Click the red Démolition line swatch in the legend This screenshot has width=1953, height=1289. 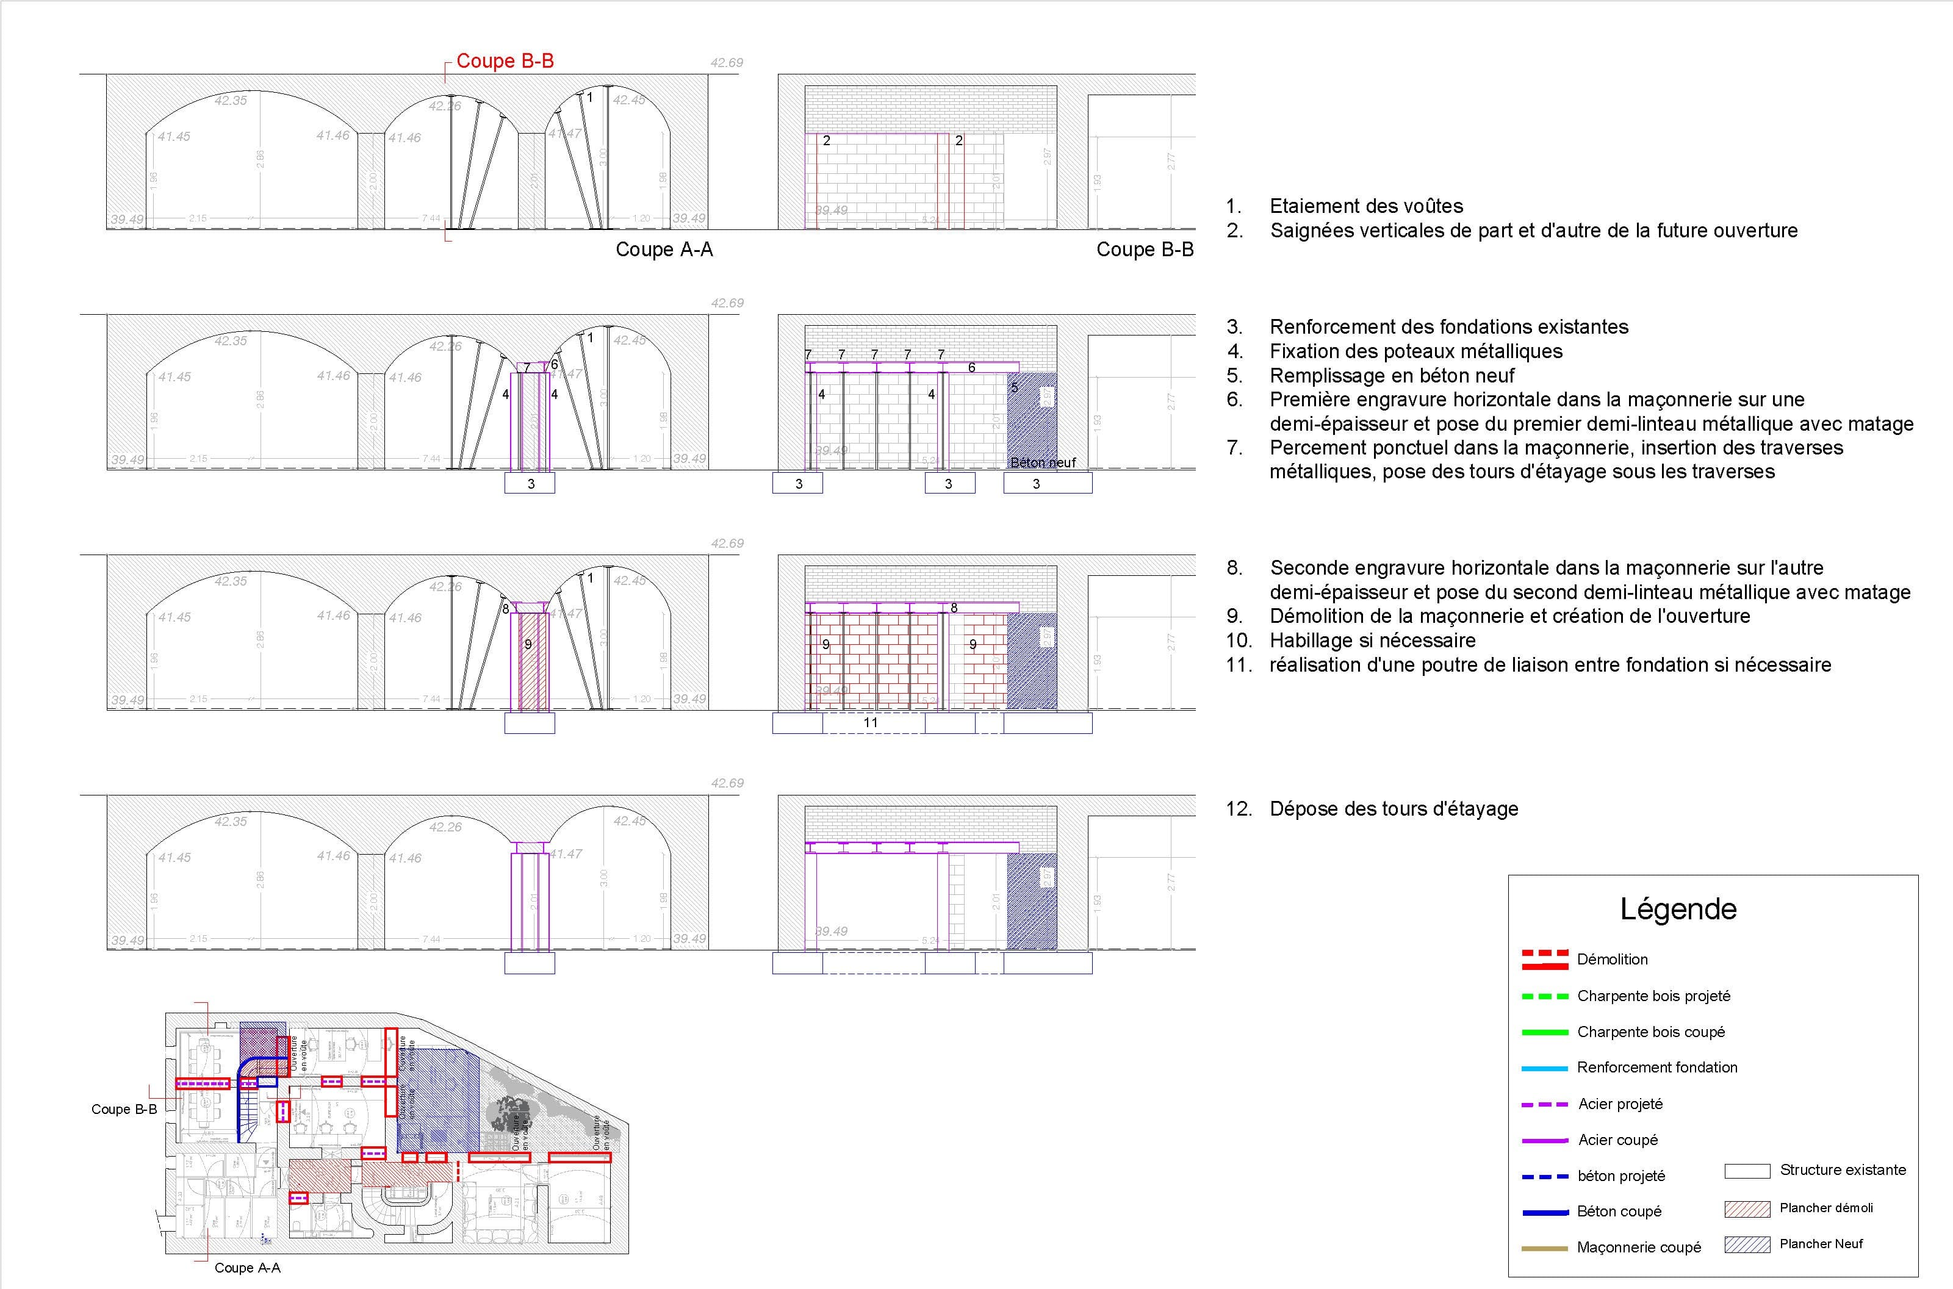click(x=1545, y=960)
